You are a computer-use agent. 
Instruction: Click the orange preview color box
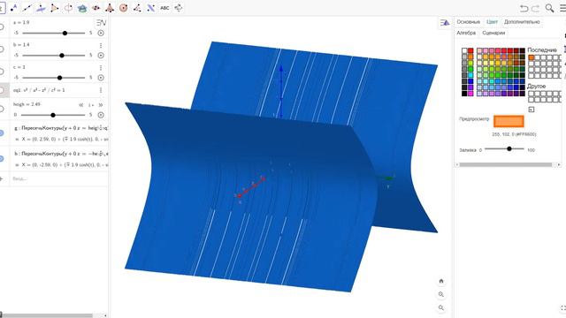(x=509, y=121)
